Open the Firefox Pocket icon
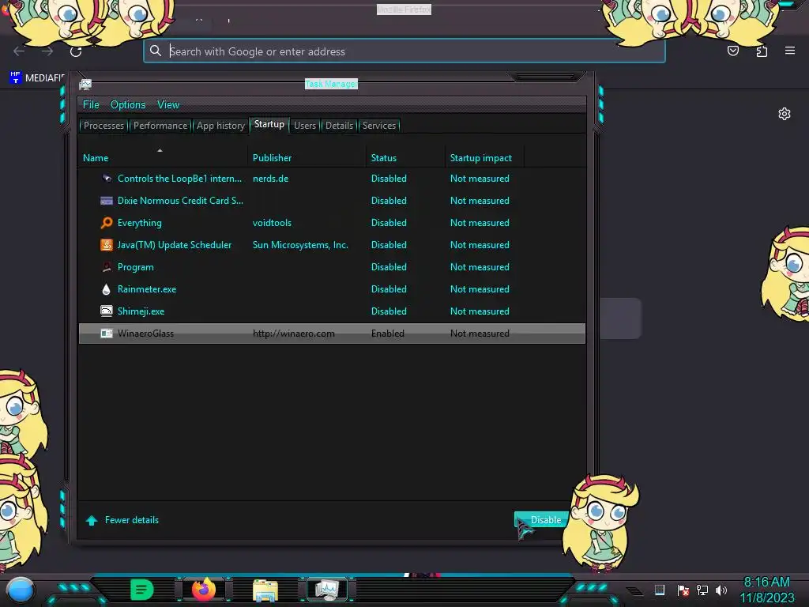Screen dimensions: 809x607 [x=733, y=51]
